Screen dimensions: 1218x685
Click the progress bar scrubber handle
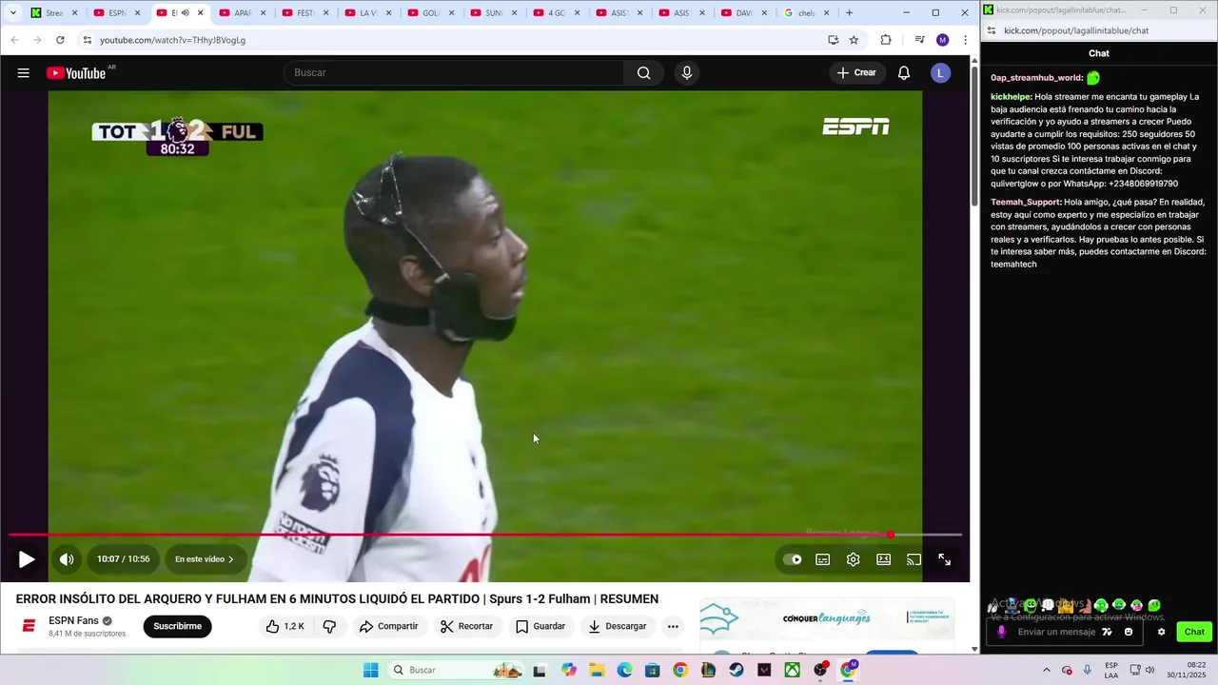[x=891, y=535]
